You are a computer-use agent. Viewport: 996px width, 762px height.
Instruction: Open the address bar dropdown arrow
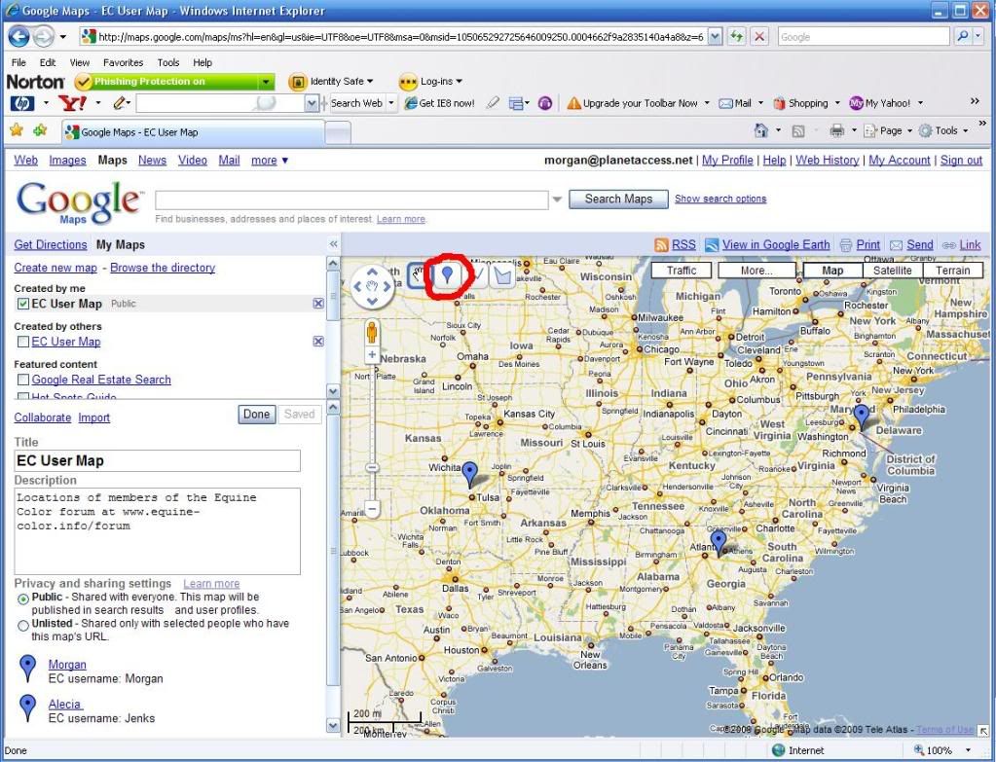click(x=716, y=37)
